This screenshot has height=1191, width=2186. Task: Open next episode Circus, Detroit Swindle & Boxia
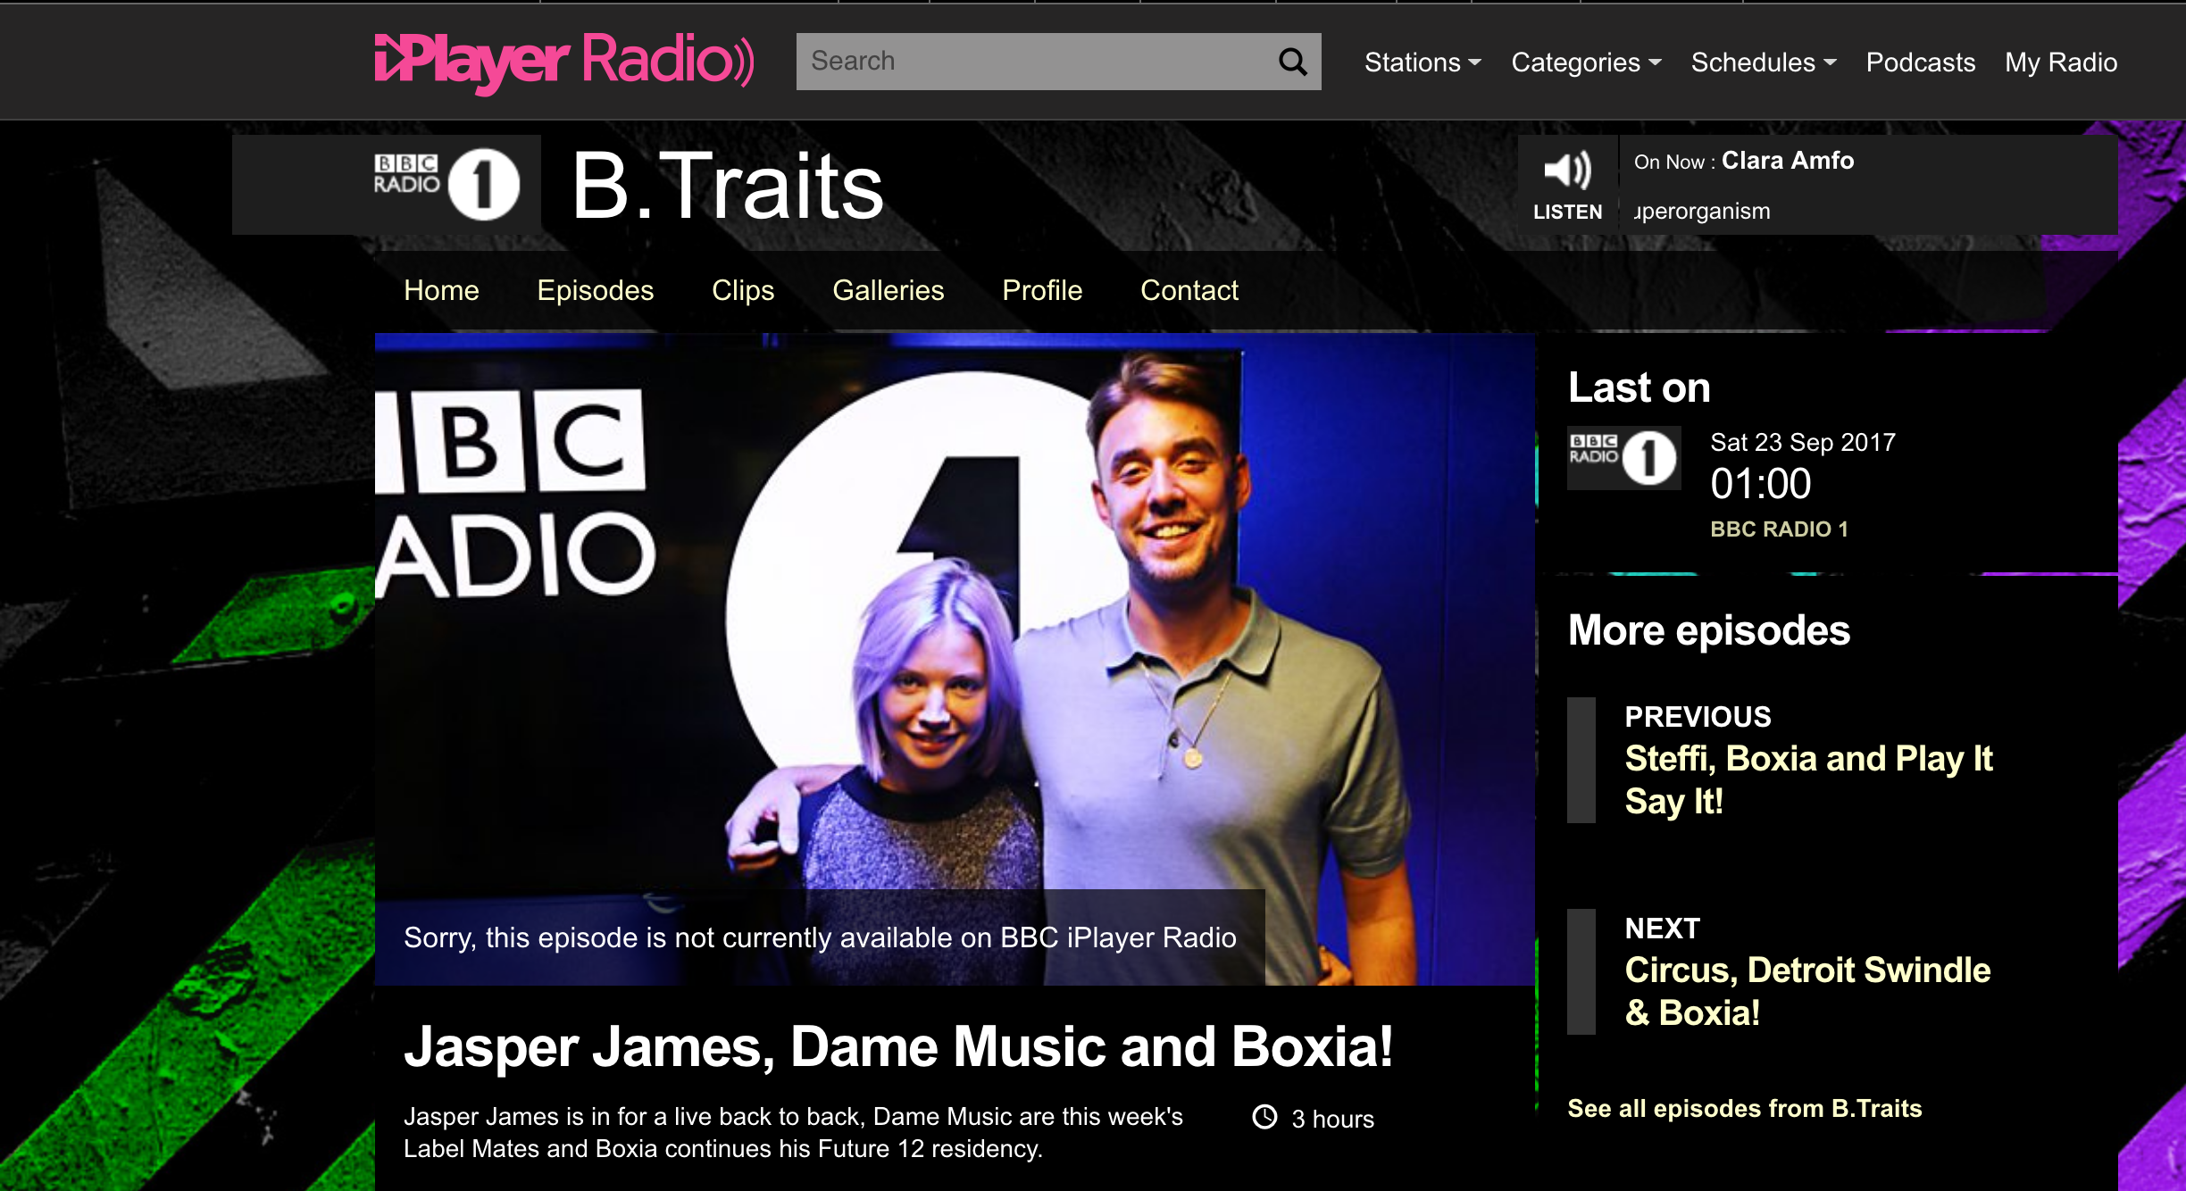point(1807,991)
